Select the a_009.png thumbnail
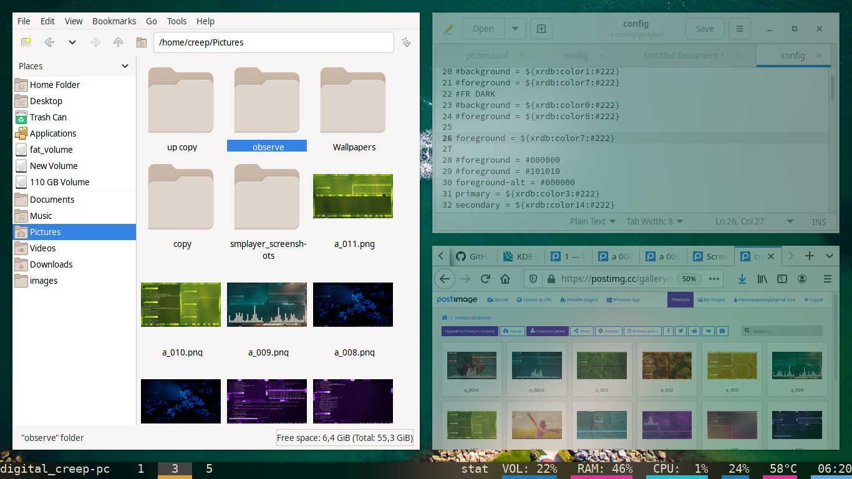This screenshot has width=852, height=479. click(267, 304)
